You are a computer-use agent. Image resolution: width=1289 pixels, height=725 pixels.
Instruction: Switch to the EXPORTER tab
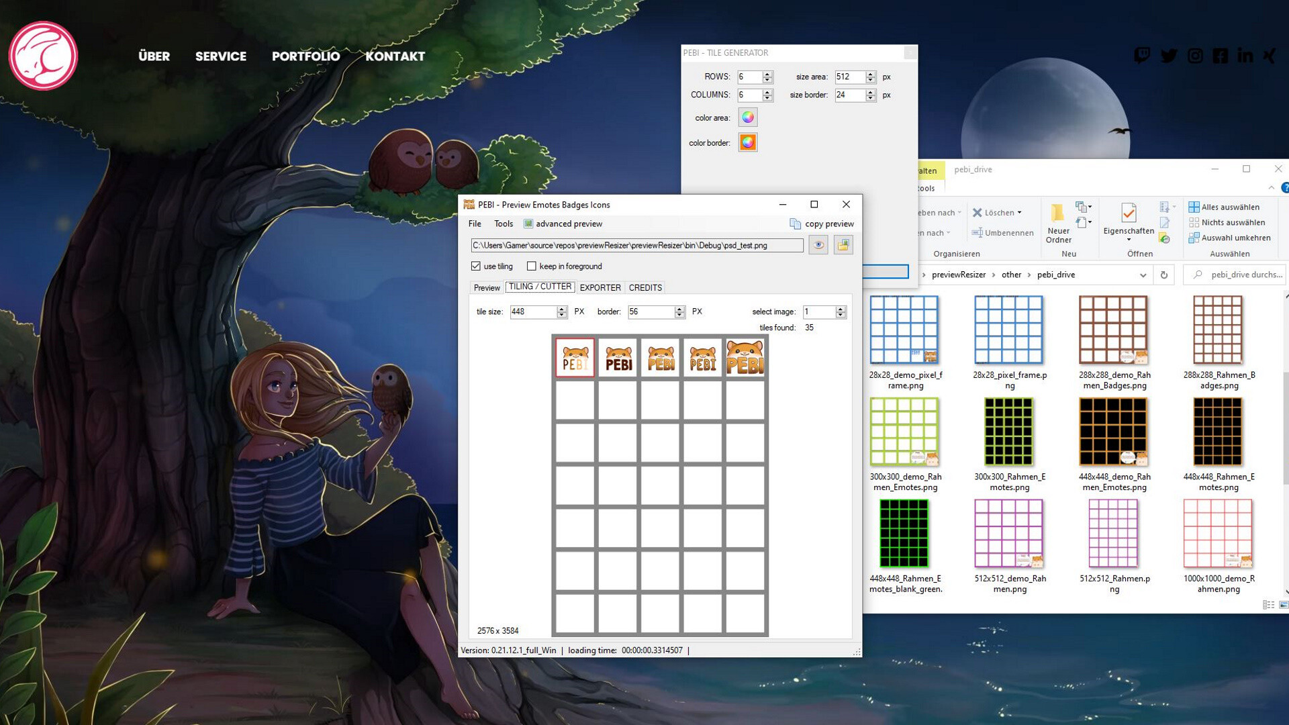600,287
